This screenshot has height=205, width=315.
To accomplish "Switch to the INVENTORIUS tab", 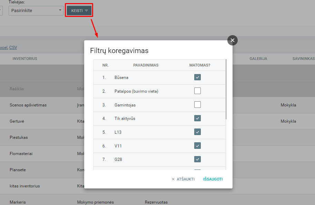I will [x=25, y=59].
